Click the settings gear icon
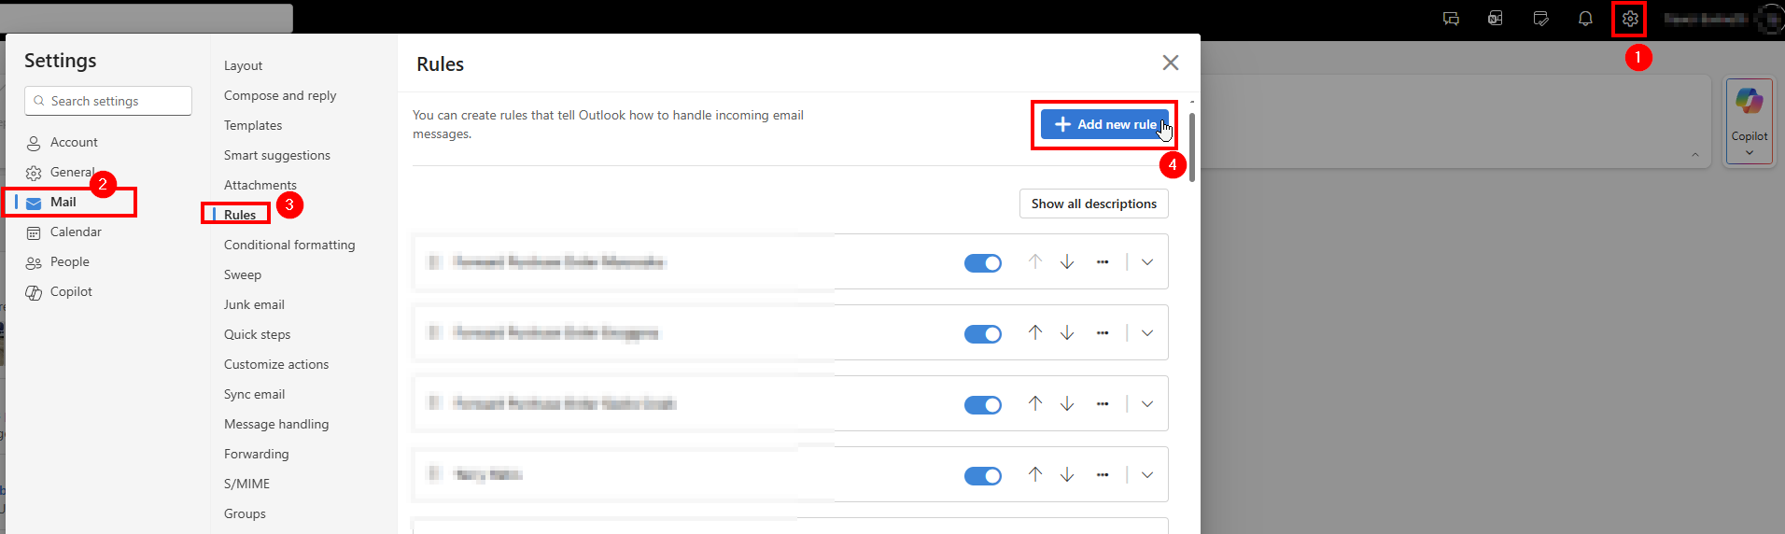 pos(1630,19)
